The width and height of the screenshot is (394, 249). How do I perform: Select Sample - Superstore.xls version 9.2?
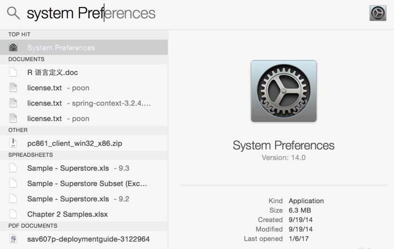78,199
